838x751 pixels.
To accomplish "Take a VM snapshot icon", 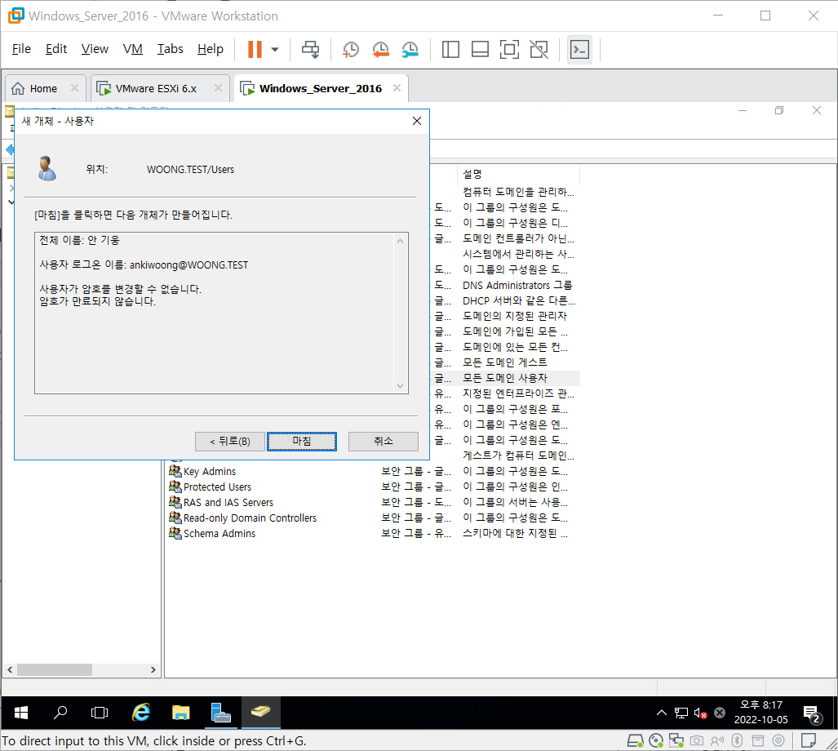I will (351, 49).
